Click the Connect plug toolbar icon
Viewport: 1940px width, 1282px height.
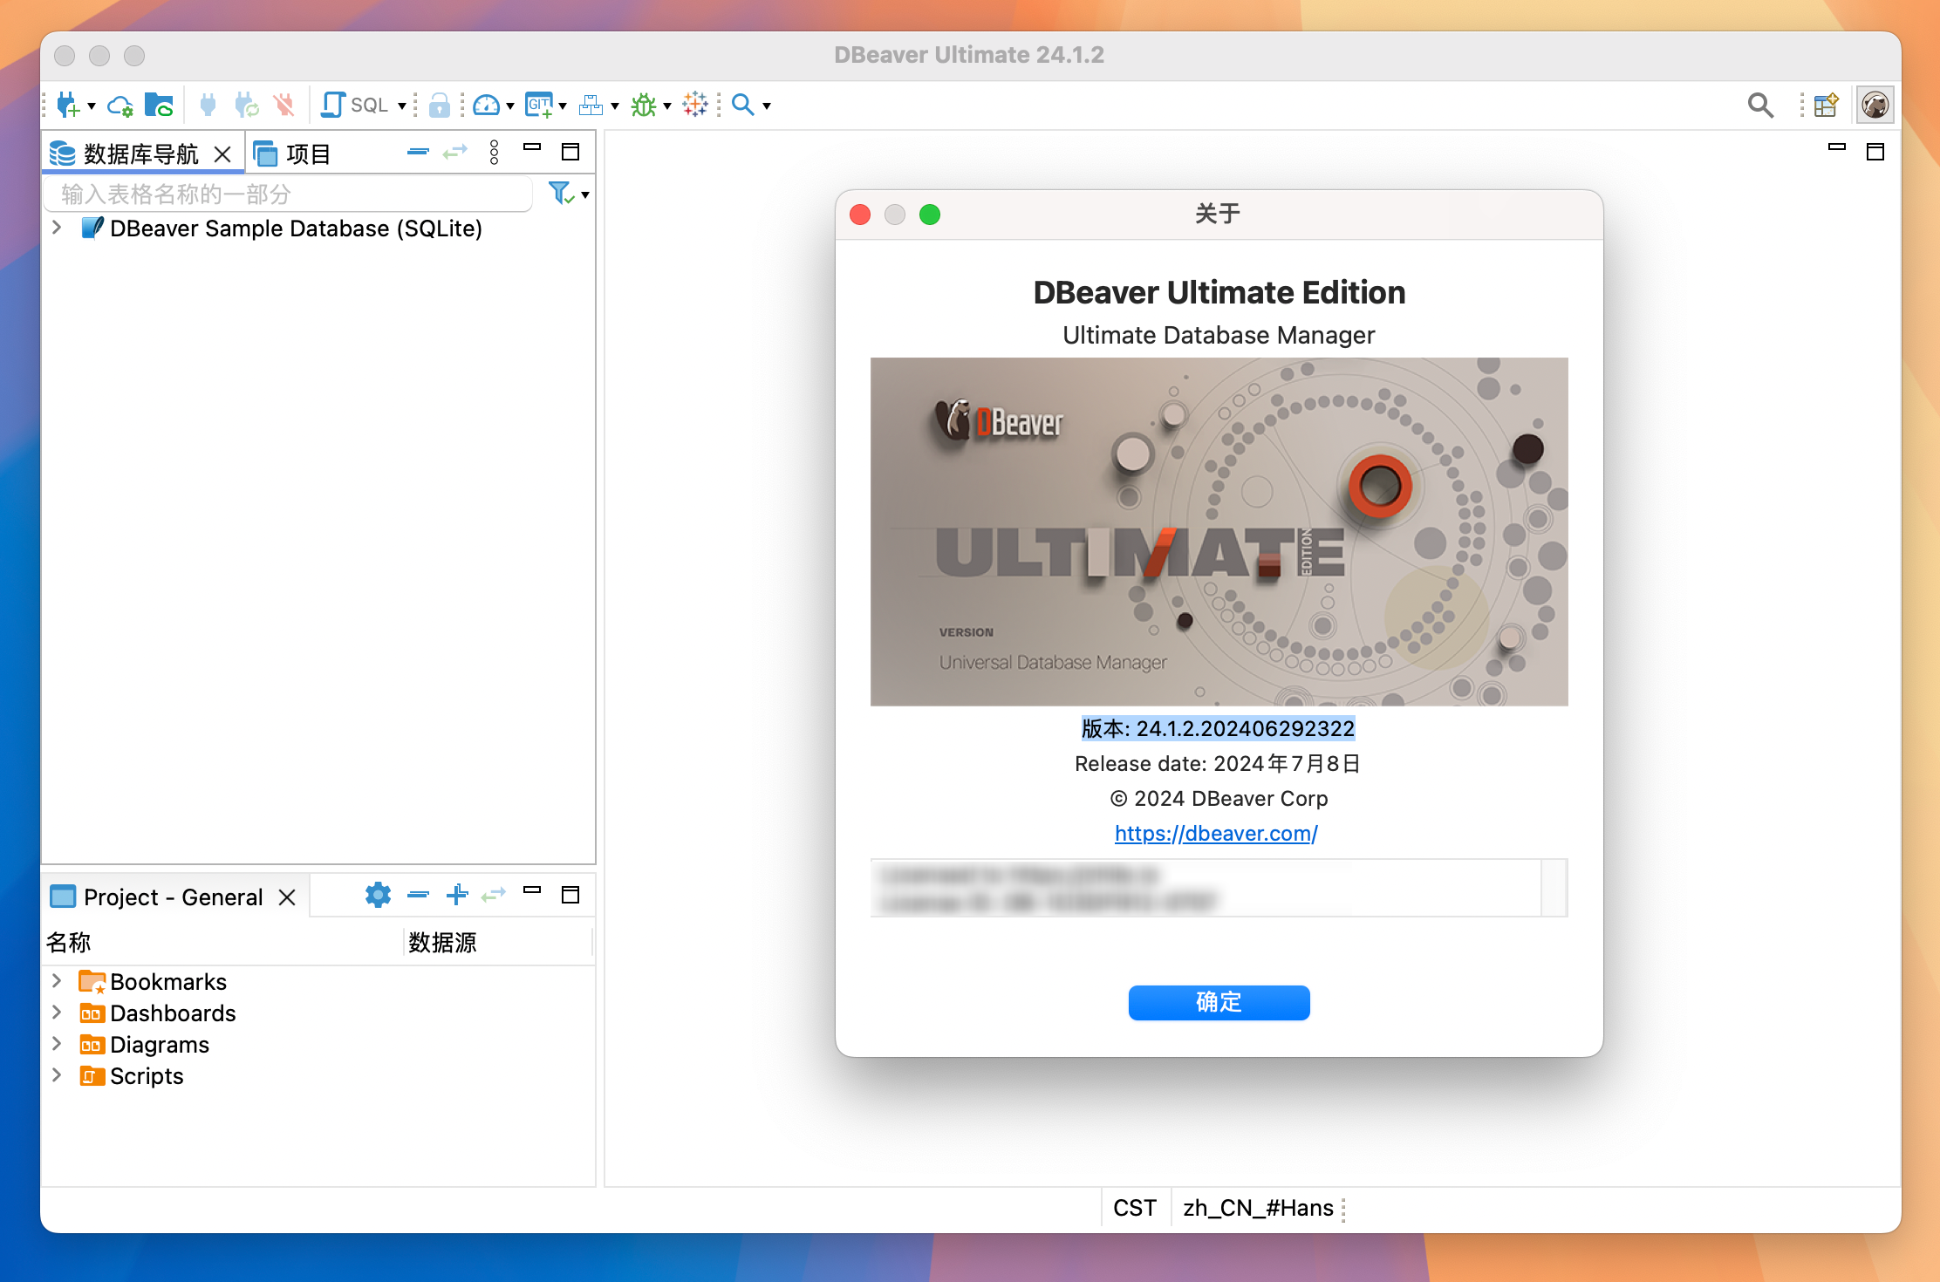point(208,106)
